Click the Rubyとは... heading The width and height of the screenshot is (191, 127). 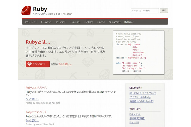point(38,42)
